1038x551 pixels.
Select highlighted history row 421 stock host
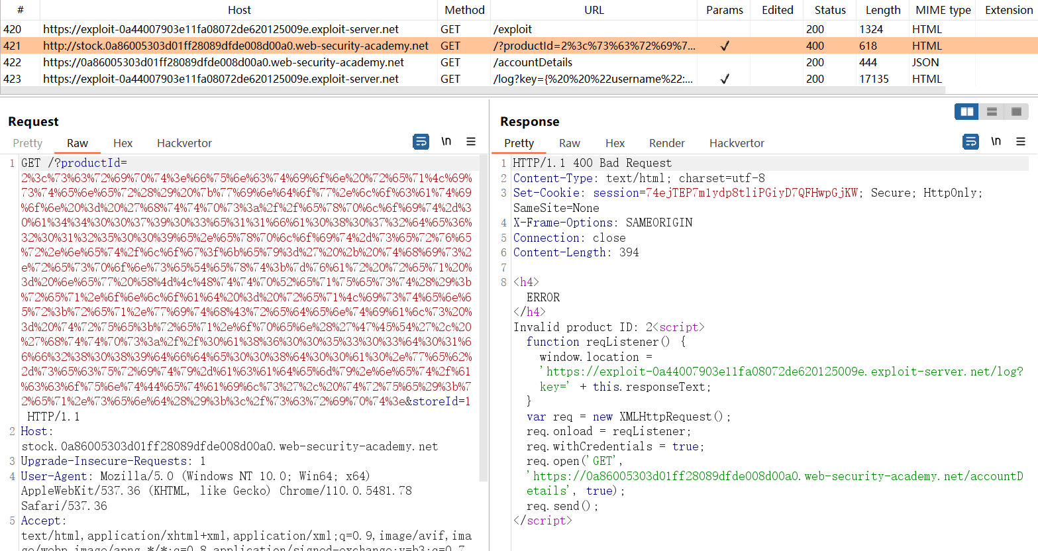pos(519,46)
